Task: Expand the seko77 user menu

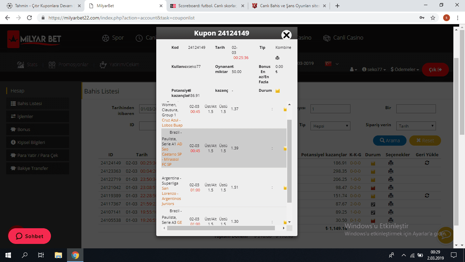Action: pos(374,70)
